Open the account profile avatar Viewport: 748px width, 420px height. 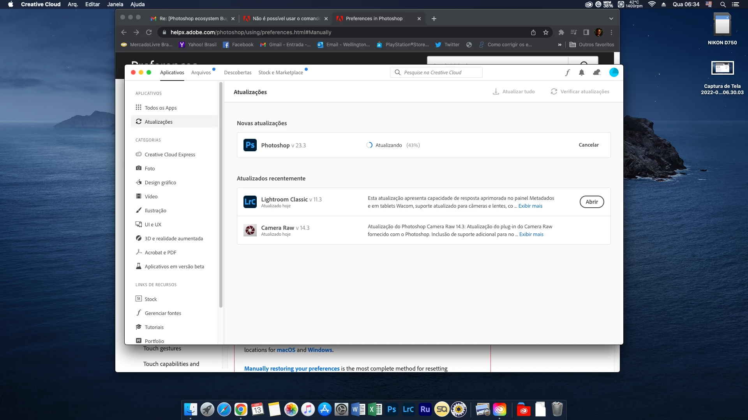pyautogui.click(x=614, y=72)
